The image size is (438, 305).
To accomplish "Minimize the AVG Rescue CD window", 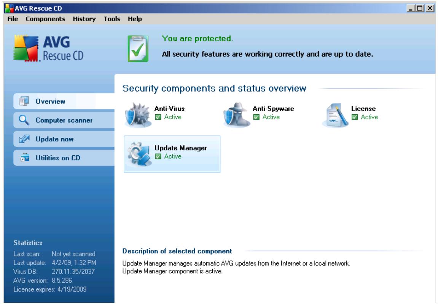I will point(410,8).
